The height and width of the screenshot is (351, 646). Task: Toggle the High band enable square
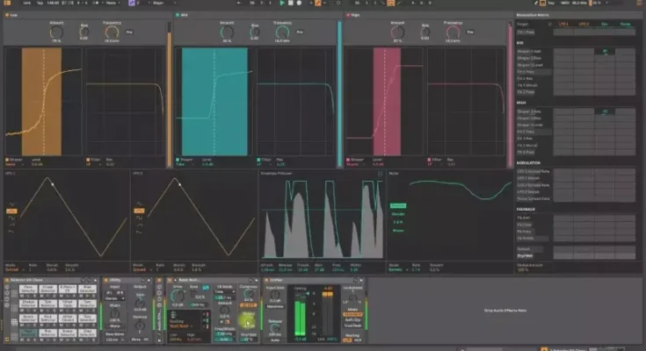point(349,15)
